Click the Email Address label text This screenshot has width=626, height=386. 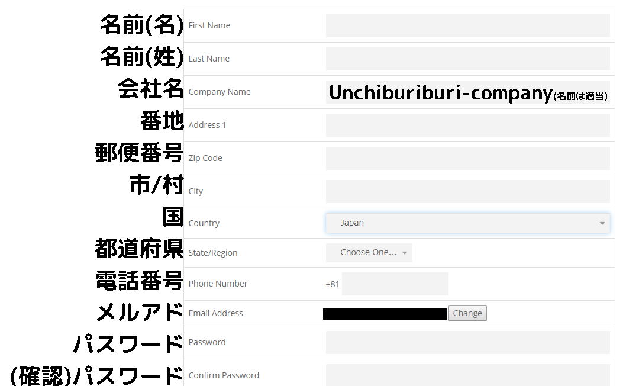215,313
